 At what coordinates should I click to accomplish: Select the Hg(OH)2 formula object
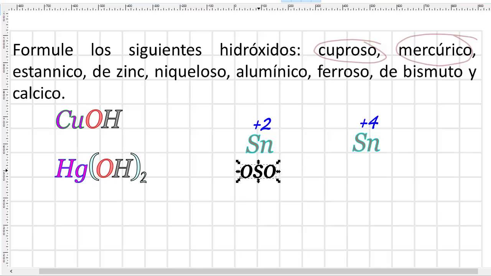[x=101, y=168]
